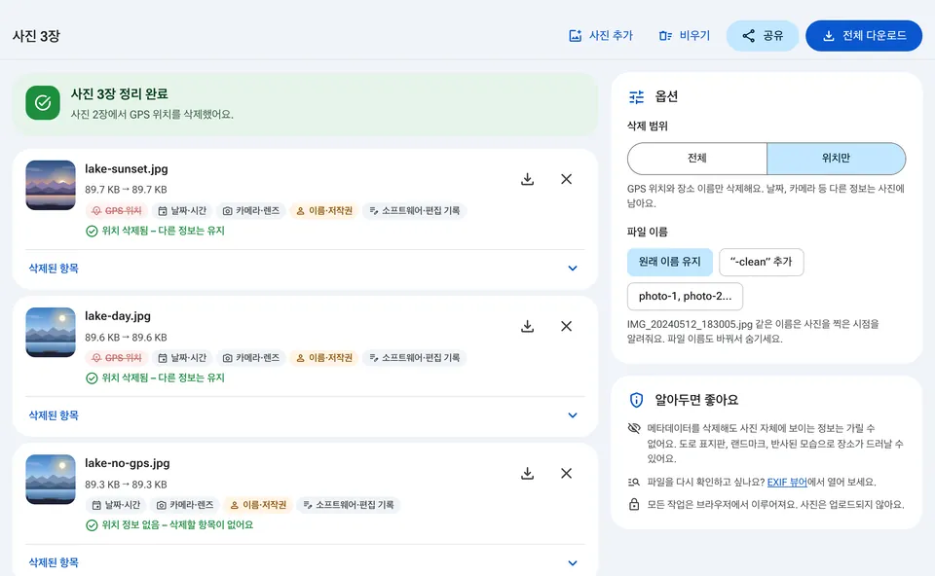Open the 공유 share button
This screenshot has height=576, width=935.
(x=763, y=36)
